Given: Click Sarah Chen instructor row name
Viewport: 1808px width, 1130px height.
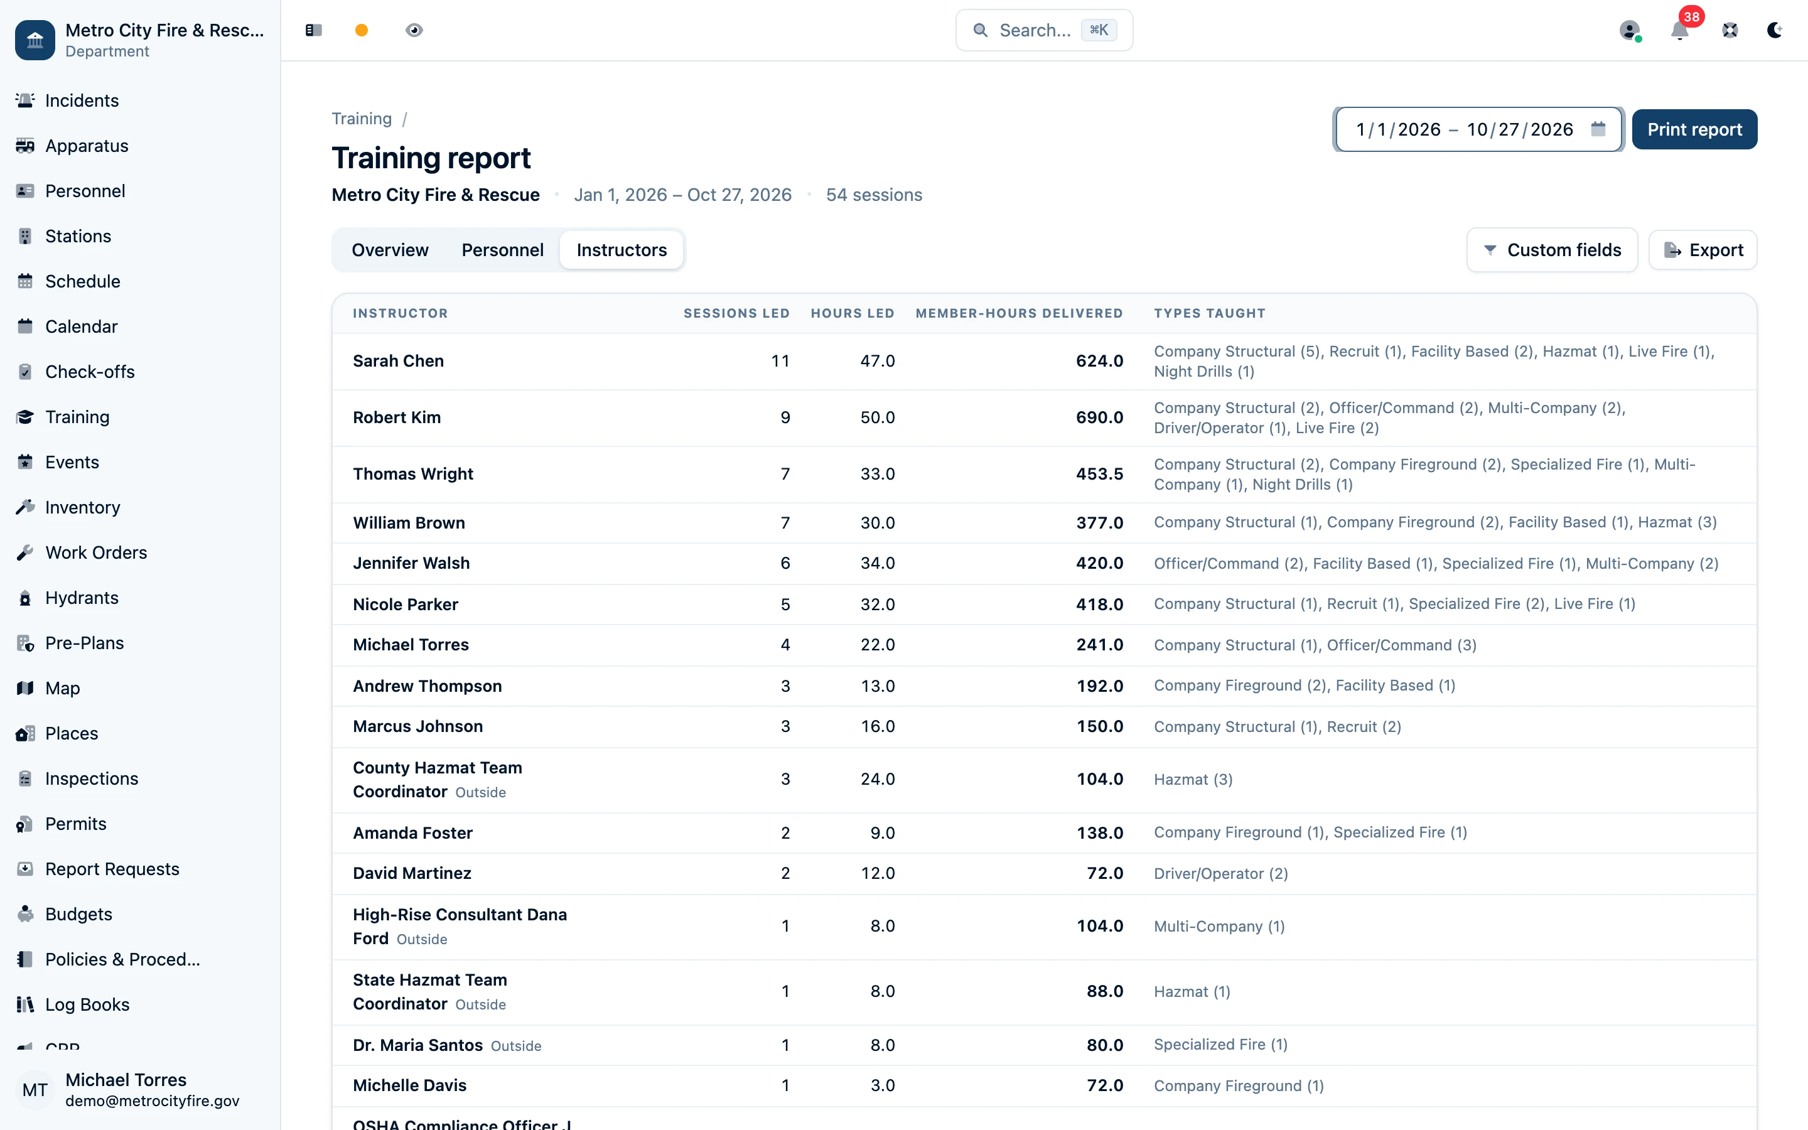Looking at the screenshot, I should coord(398,361).
